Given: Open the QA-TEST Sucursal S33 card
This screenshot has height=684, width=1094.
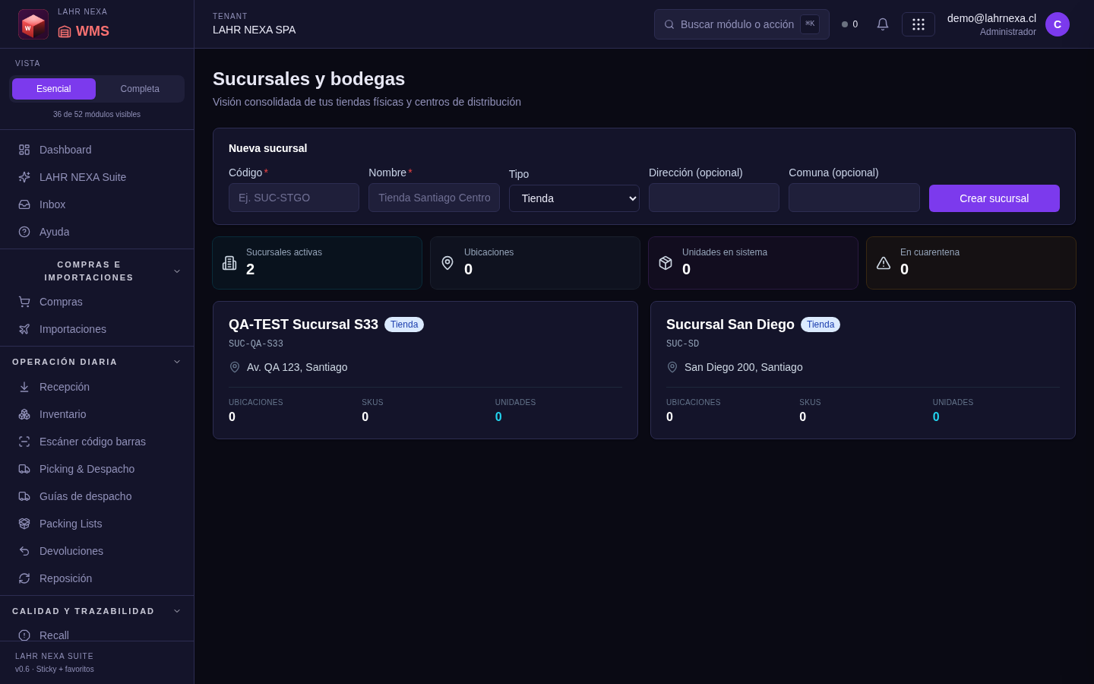Looking at the screenshot, I should coord(425,370).
